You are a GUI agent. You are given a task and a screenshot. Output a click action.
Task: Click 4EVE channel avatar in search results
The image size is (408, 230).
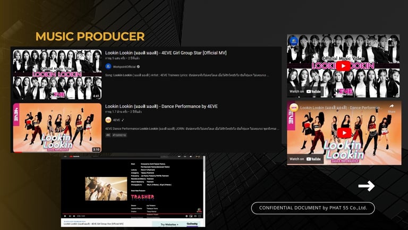(108, 120)
